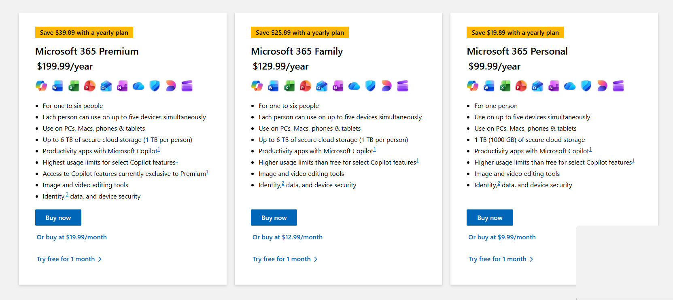Click footnote 2 beside 'Identity' in Family card
Viewport: 673px width, 300px height.
pos(283,184)
